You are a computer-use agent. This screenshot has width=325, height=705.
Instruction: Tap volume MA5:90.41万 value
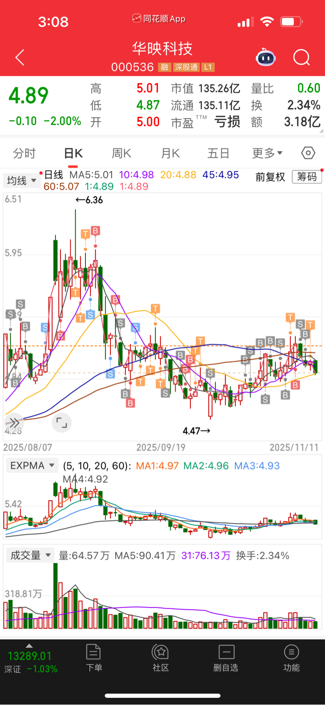145,556
